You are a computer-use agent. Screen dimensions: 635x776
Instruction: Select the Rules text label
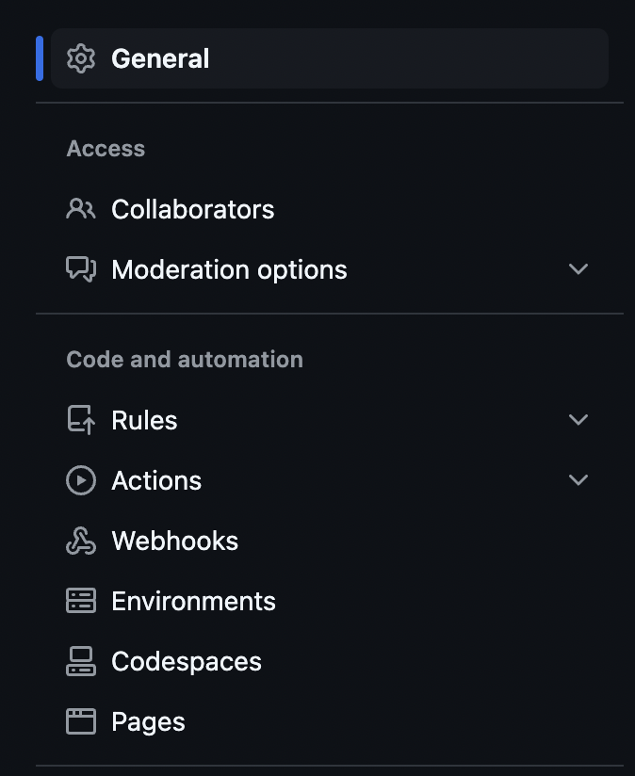[144, 420]
